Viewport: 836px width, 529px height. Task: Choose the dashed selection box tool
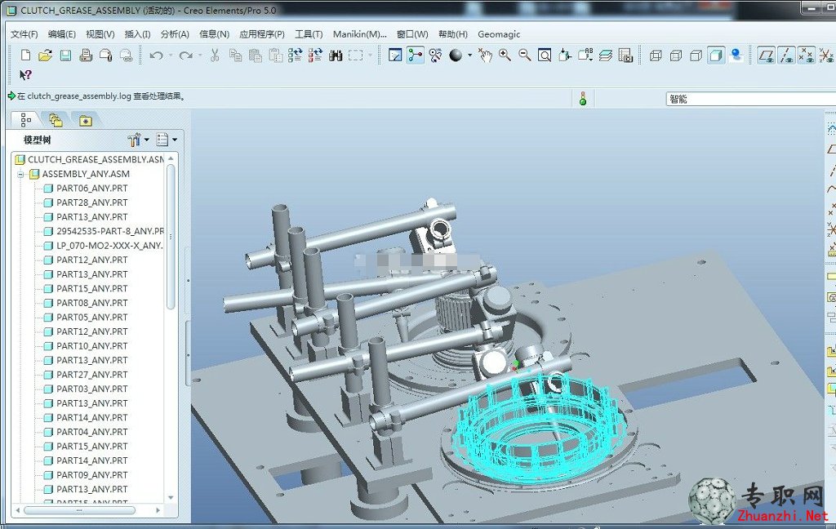356,55
